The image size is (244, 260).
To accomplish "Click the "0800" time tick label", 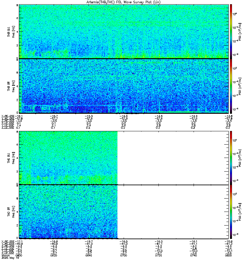I will coord(229,255).
